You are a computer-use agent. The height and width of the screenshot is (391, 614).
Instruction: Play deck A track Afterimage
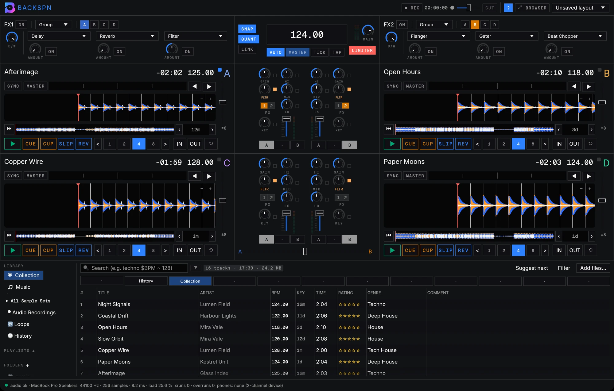click(x=13, y=144)
